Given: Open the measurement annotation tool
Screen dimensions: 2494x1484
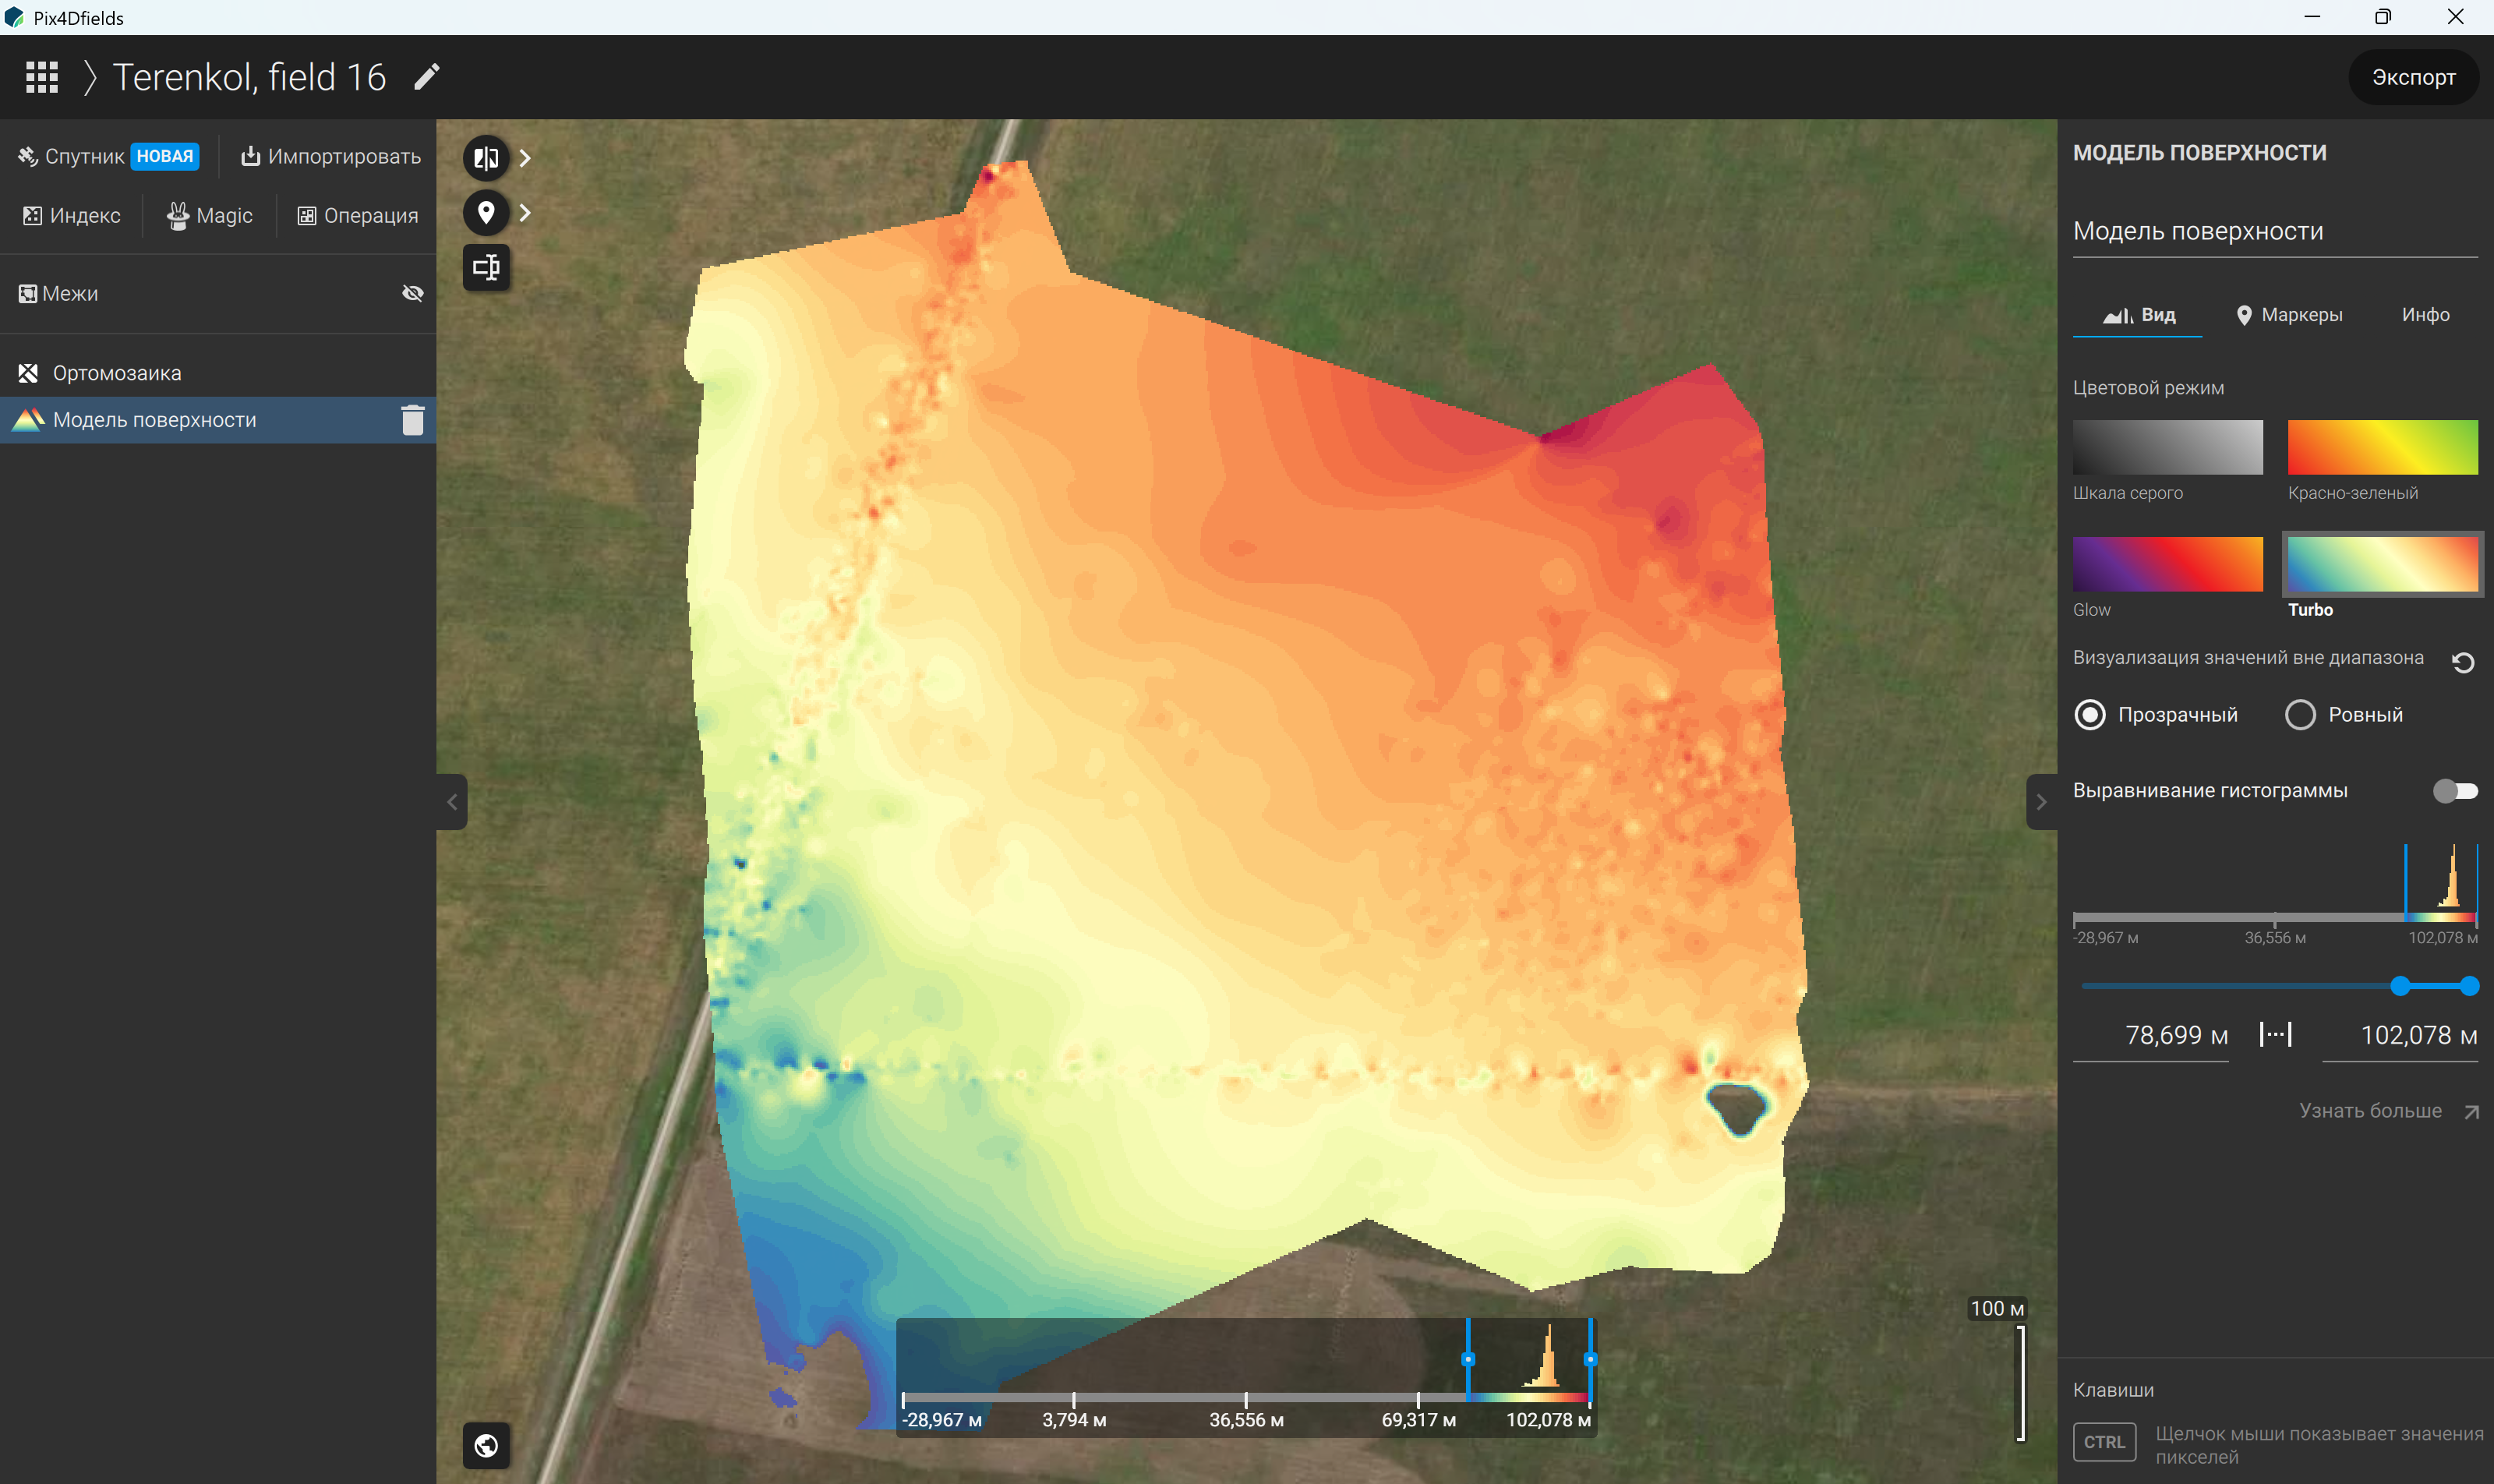Looking at the screenshot, I should coord(486,267).
